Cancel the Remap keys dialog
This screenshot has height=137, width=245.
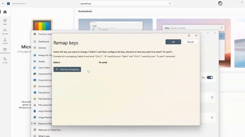[190, 42]
